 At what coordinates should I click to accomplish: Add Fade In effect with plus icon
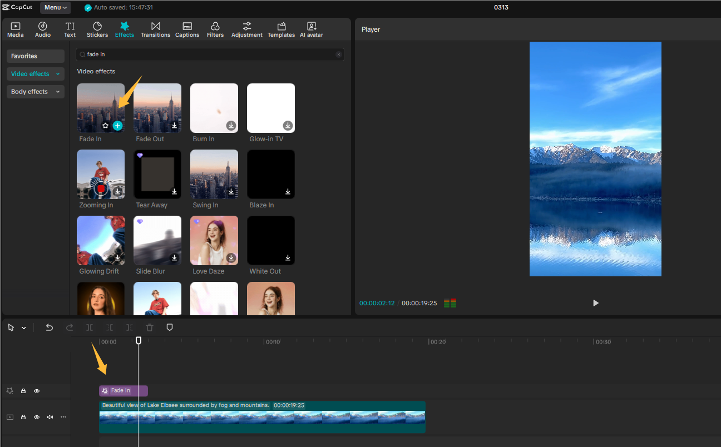point(117,126)
